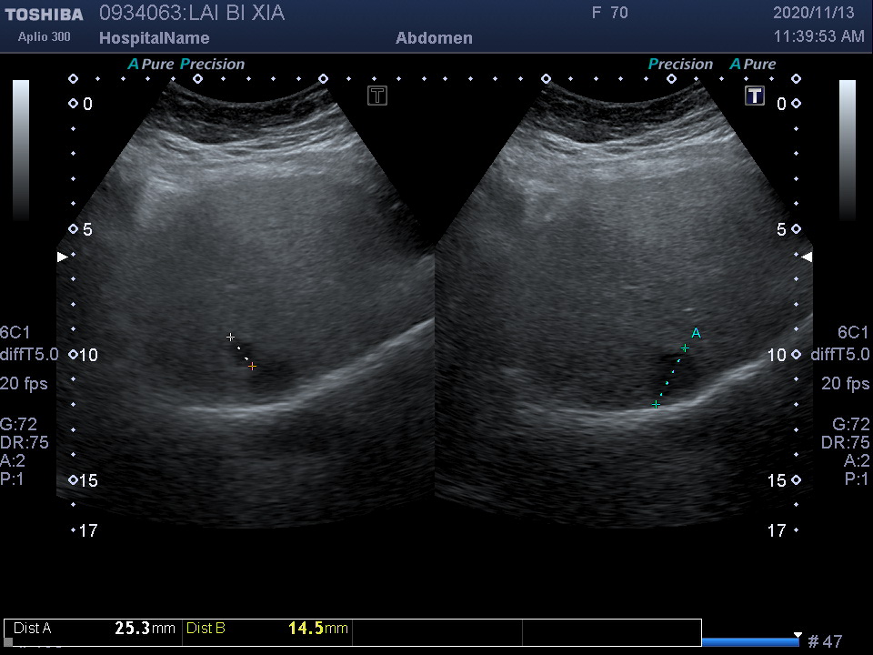The height and width of the screenshot is (655, 873).
Task: Click the Aplio 300 model label
Action: click(44, 36)
